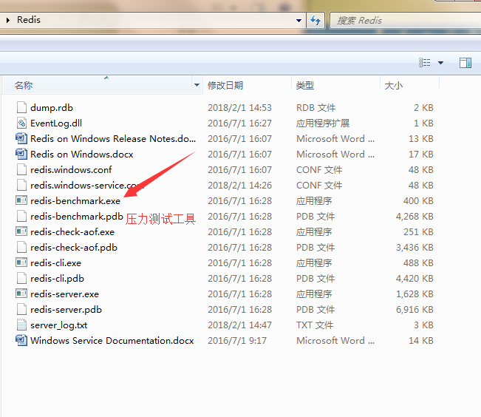Select Redis on Windows Release Notes file name
The height and width of the screenshot is (417, 481).
(x=113, y=139)
